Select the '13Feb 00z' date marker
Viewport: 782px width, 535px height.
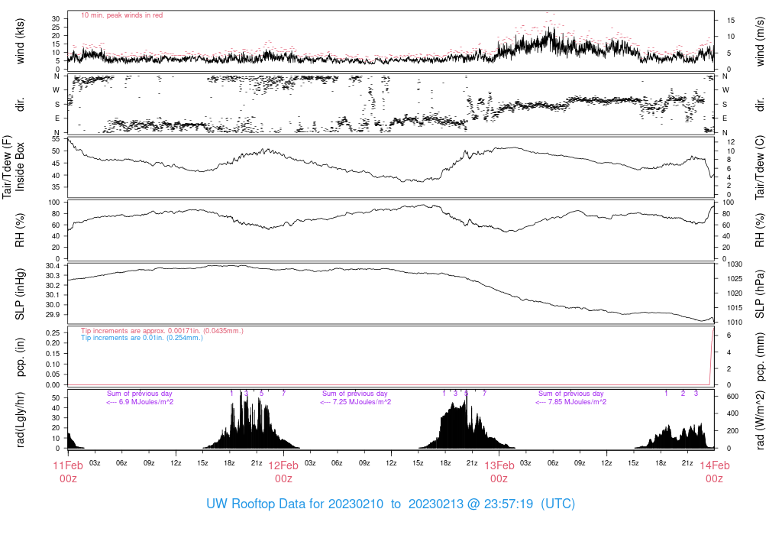(x=499, y=472)
